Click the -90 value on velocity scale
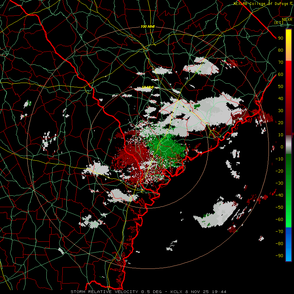294x294 pixels. [279, 256]
